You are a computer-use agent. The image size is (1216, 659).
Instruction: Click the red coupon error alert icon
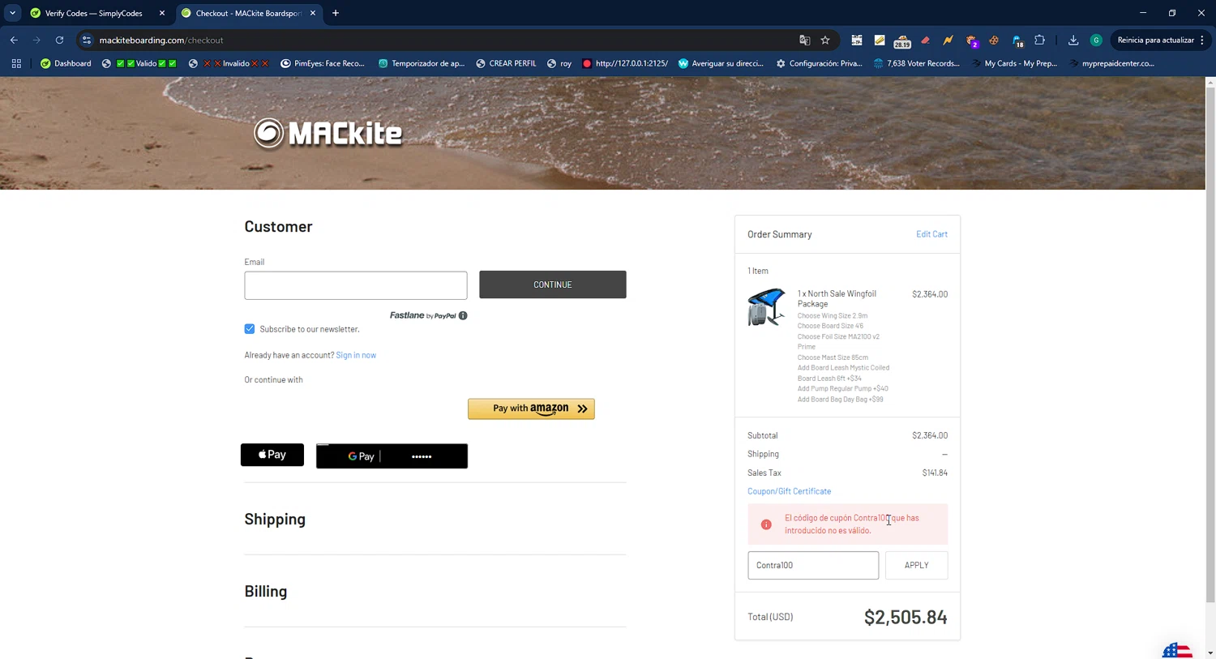tap(766, 524)
